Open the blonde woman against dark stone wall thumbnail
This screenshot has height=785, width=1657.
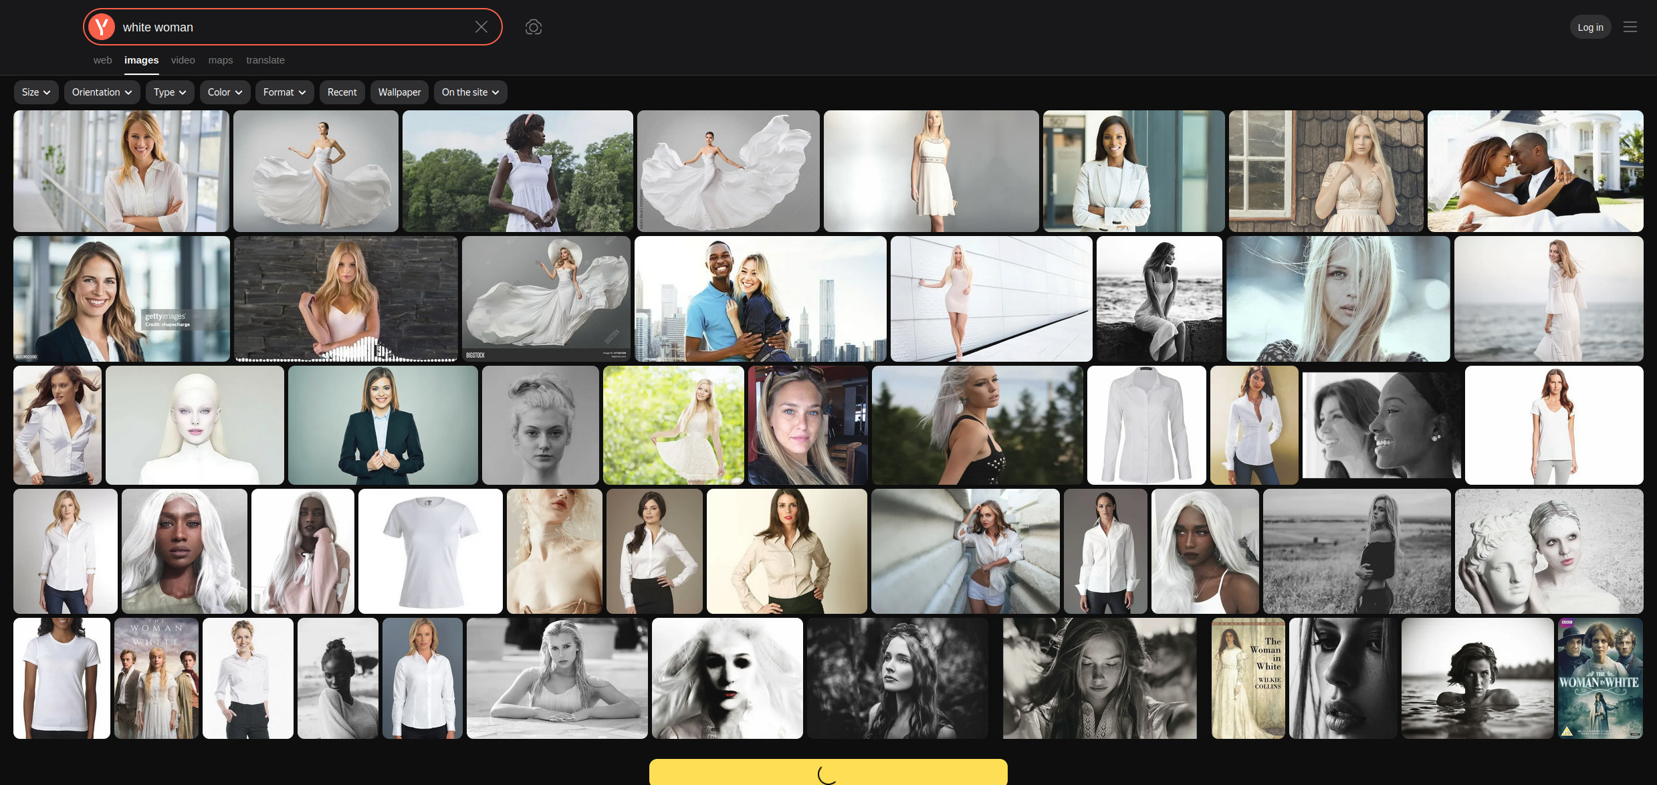click(346, 299)
